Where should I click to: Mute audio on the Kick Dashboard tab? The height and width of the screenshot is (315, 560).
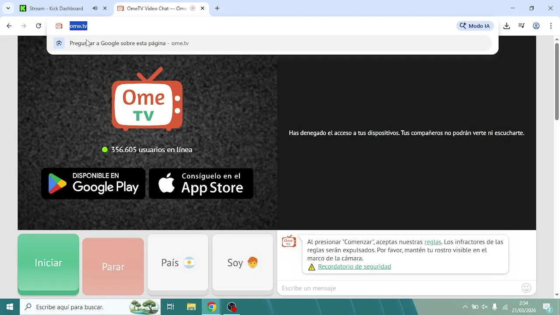95,8
